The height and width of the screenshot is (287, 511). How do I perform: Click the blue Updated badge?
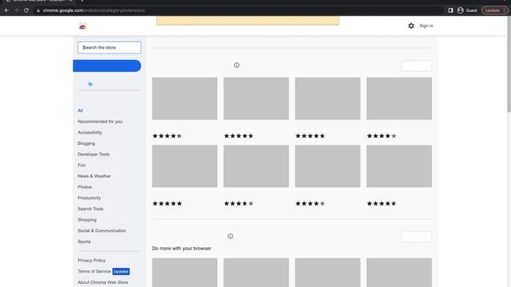pos(121,271)
